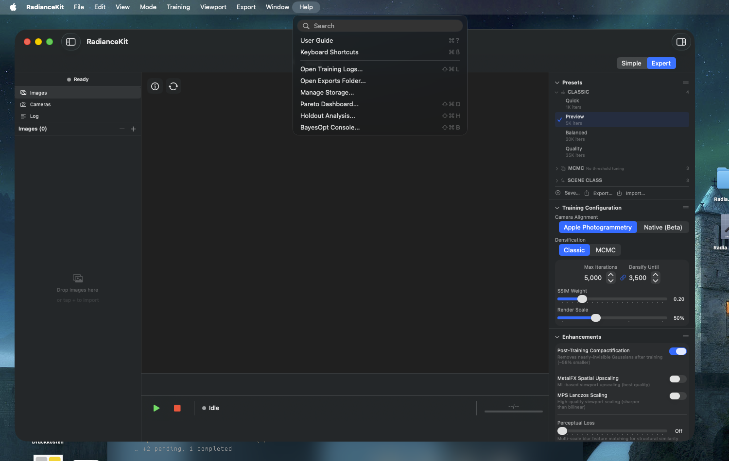Collapse the Training Configuration section
This screenshot has width=729, height=461.
pos(557,208)
